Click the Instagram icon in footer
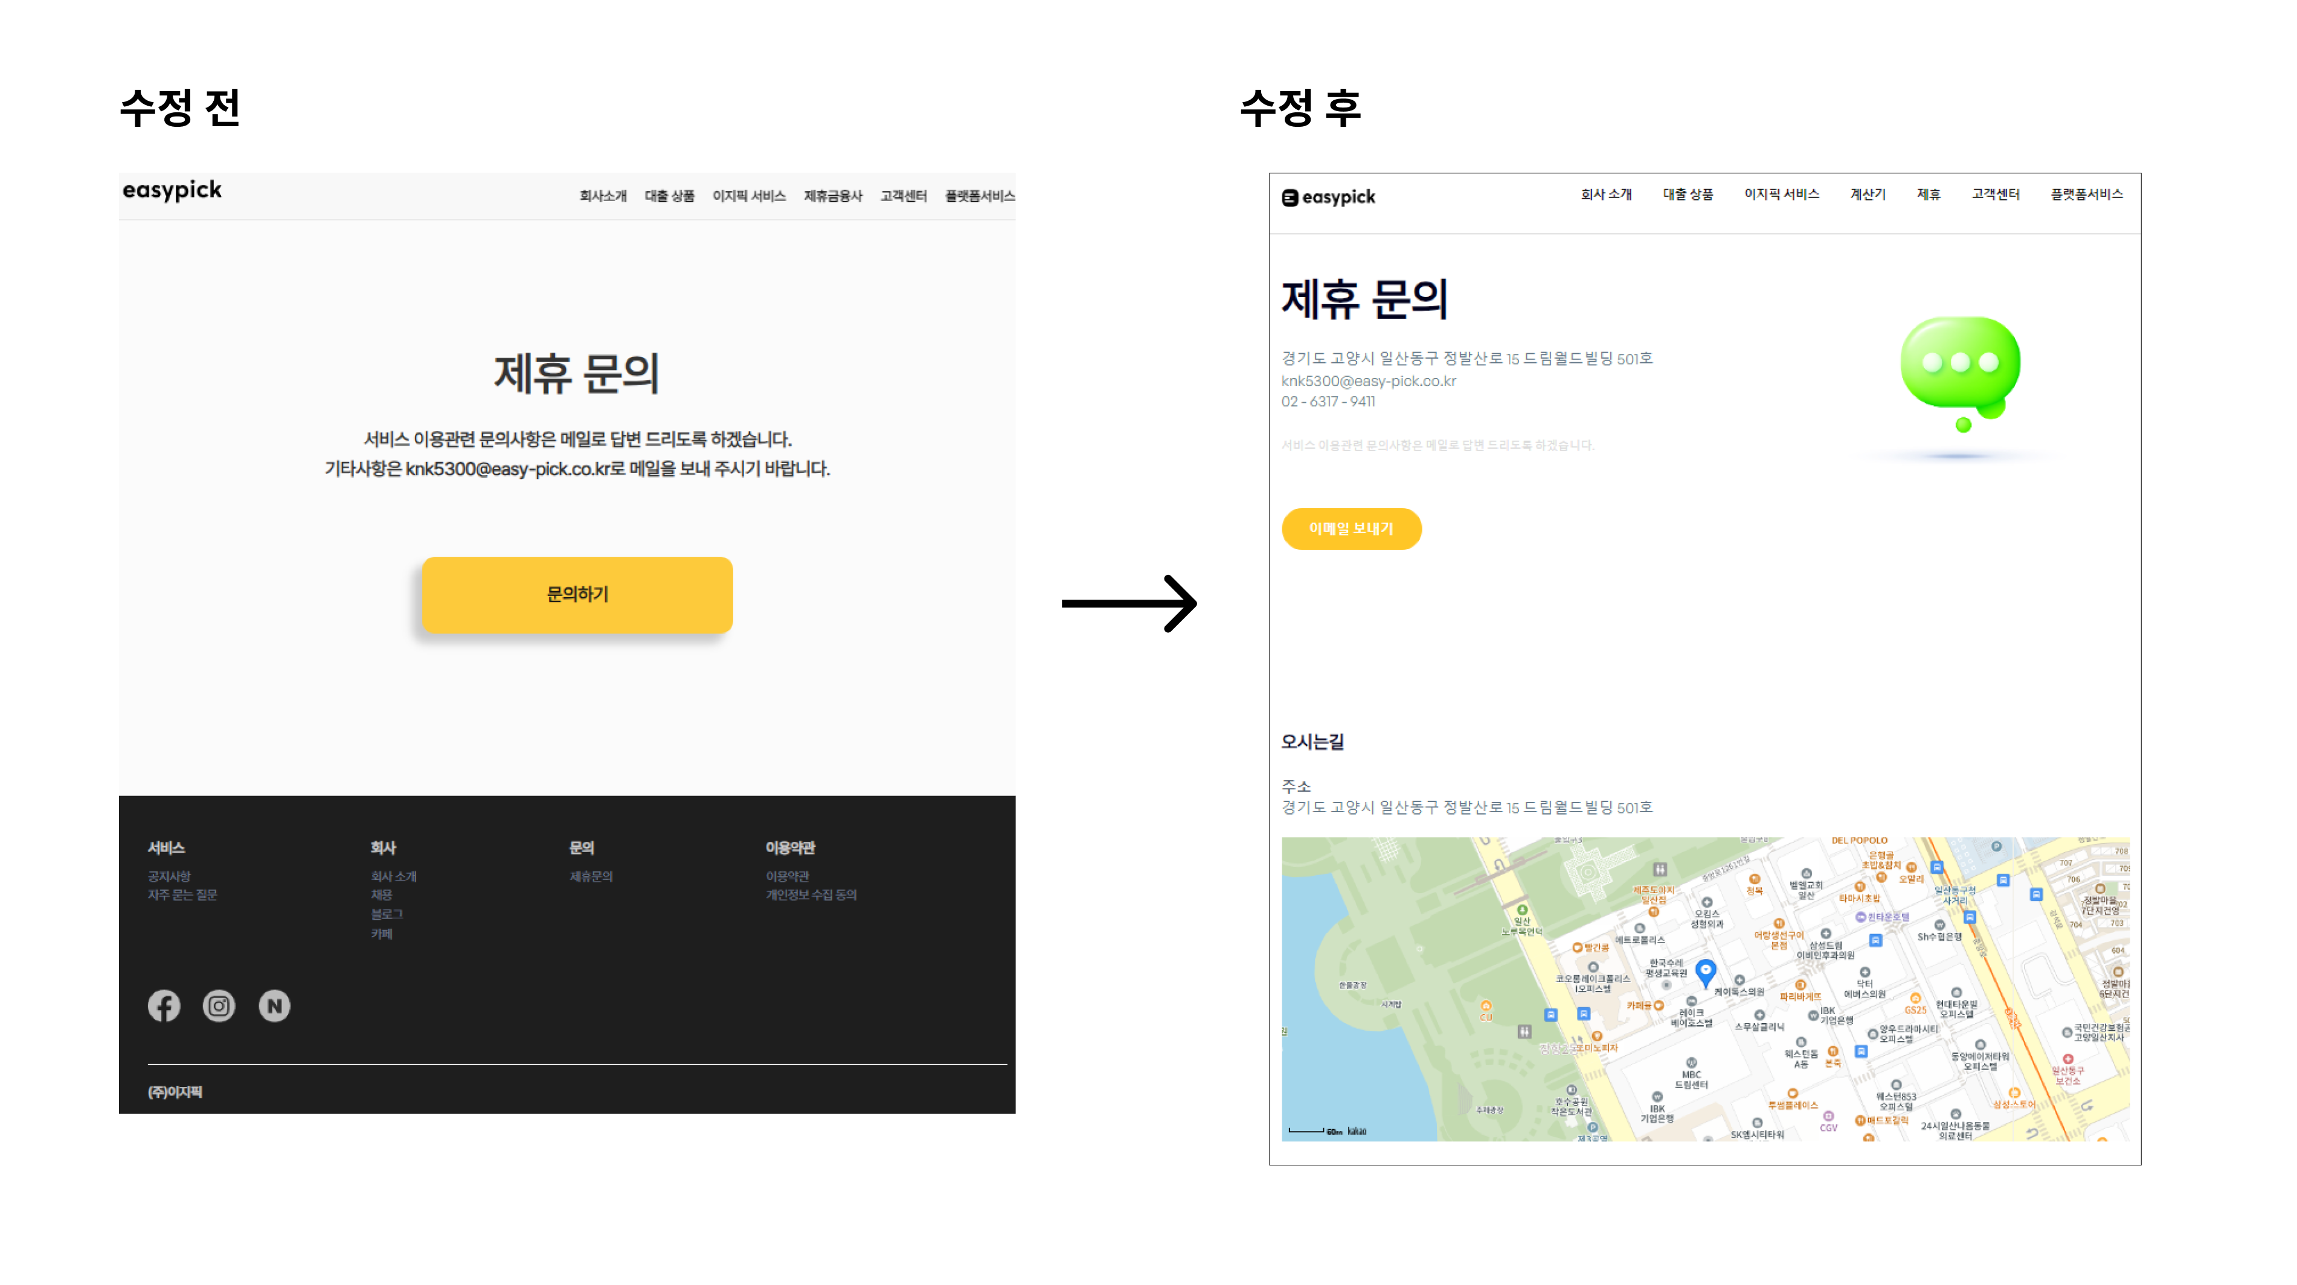This screenshot has width=2297, height=1285. coord(219,1006)
